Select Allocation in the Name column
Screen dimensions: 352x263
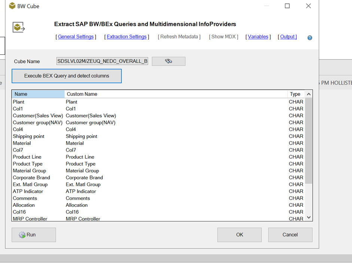coord(24,205)
